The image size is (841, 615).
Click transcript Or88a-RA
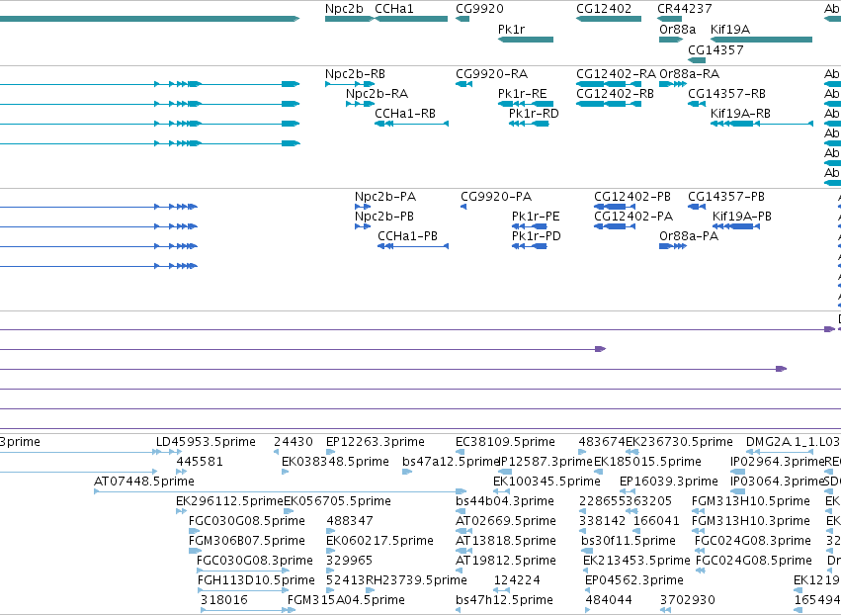pos(689,74)
